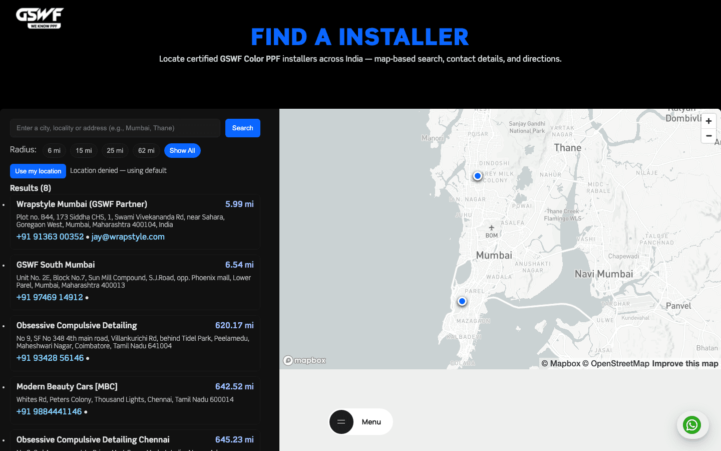The image size is (721, 451).
Task: Click the 5.99 mi distance
Action: (x=239, y=204)
